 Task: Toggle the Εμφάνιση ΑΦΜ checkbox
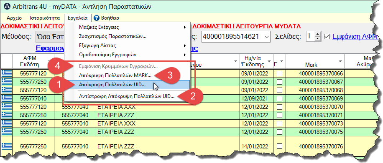[327, 37]
